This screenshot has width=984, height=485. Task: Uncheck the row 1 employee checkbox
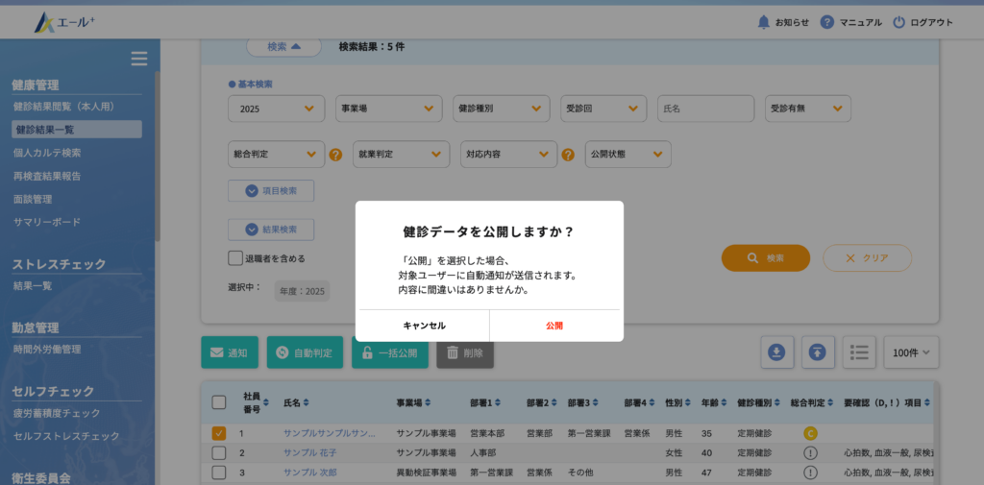pos(219,434)
